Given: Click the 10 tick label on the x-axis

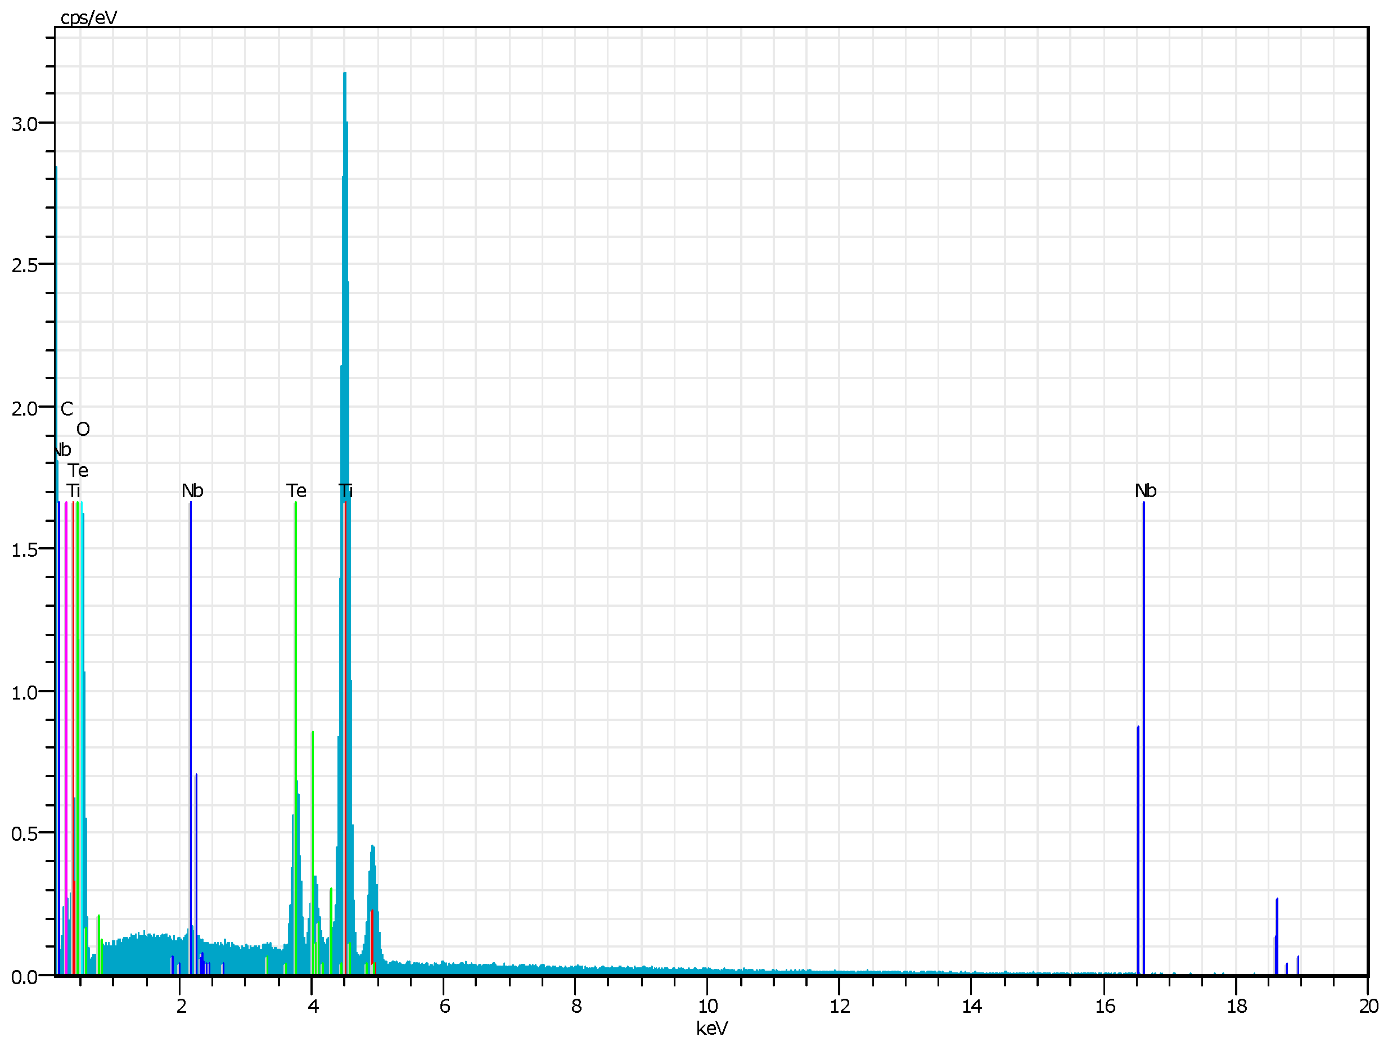Looking at the screenshot, I should click(708, 1007).
